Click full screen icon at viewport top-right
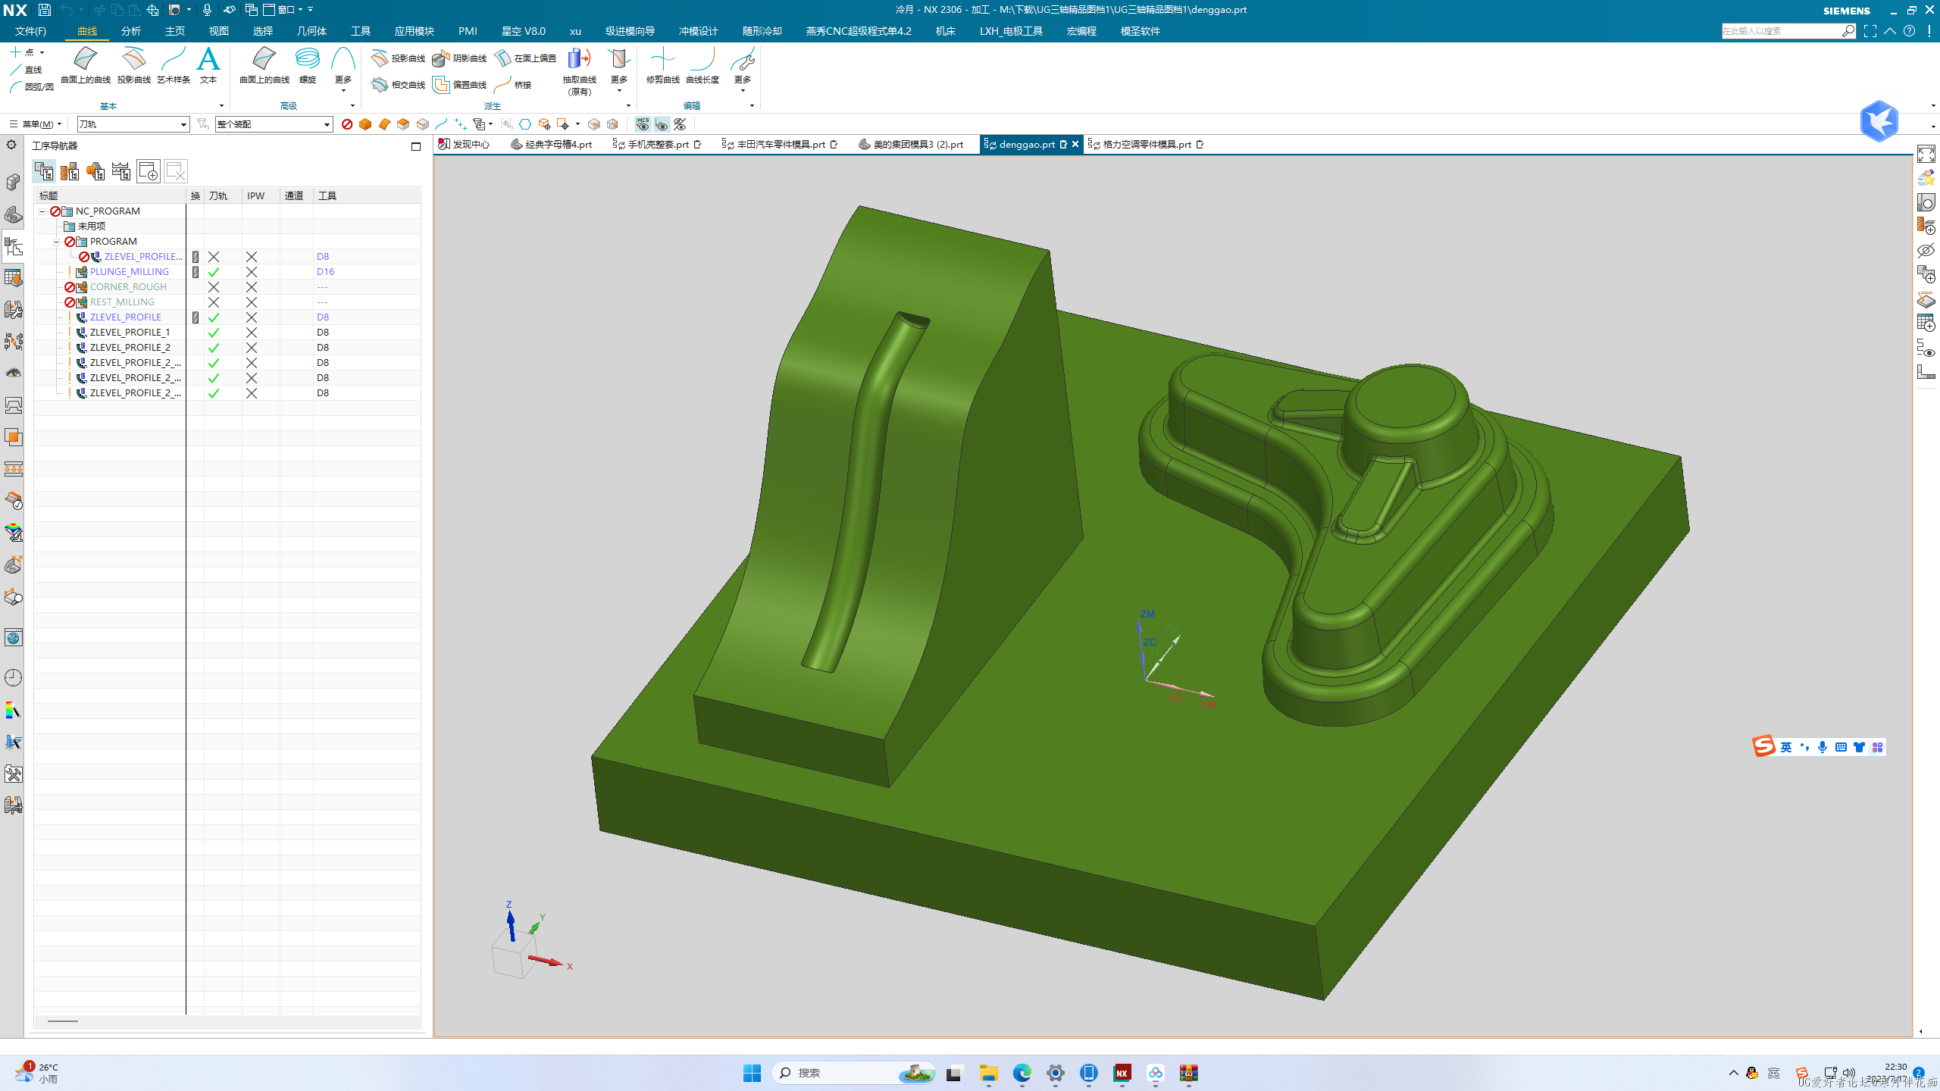 1926,155
